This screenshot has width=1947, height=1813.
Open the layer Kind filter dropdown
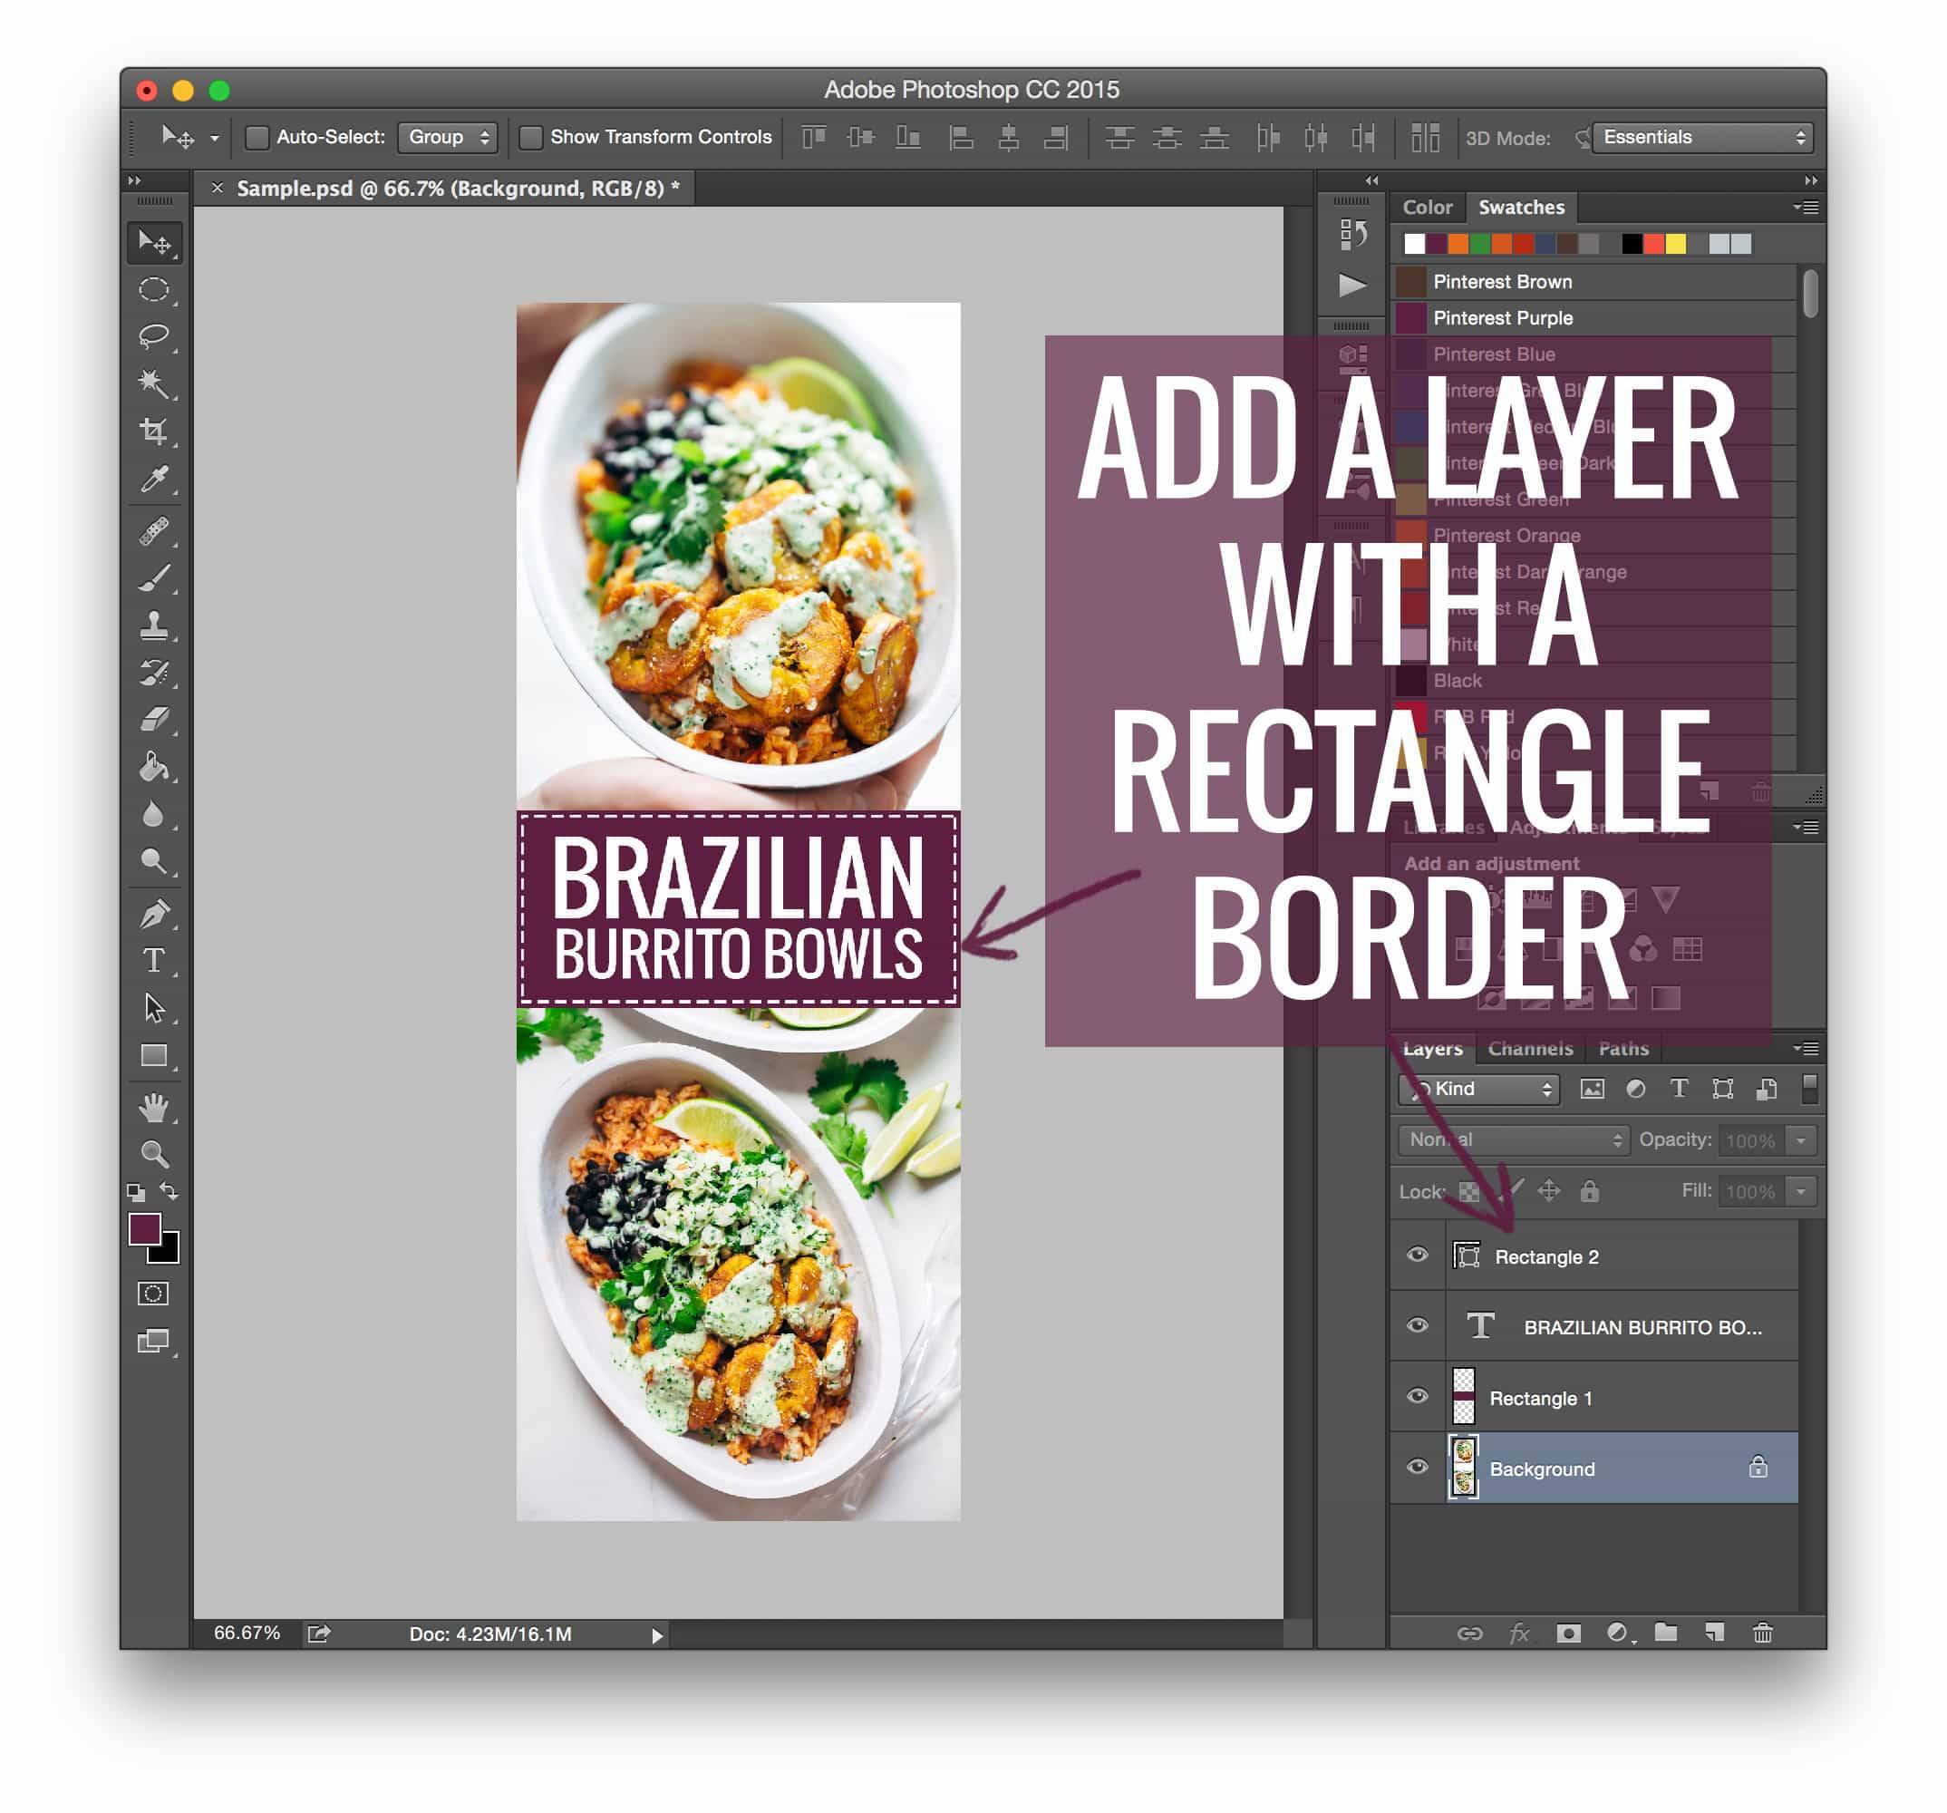pyautogui.click(x=1479, y=1090)
